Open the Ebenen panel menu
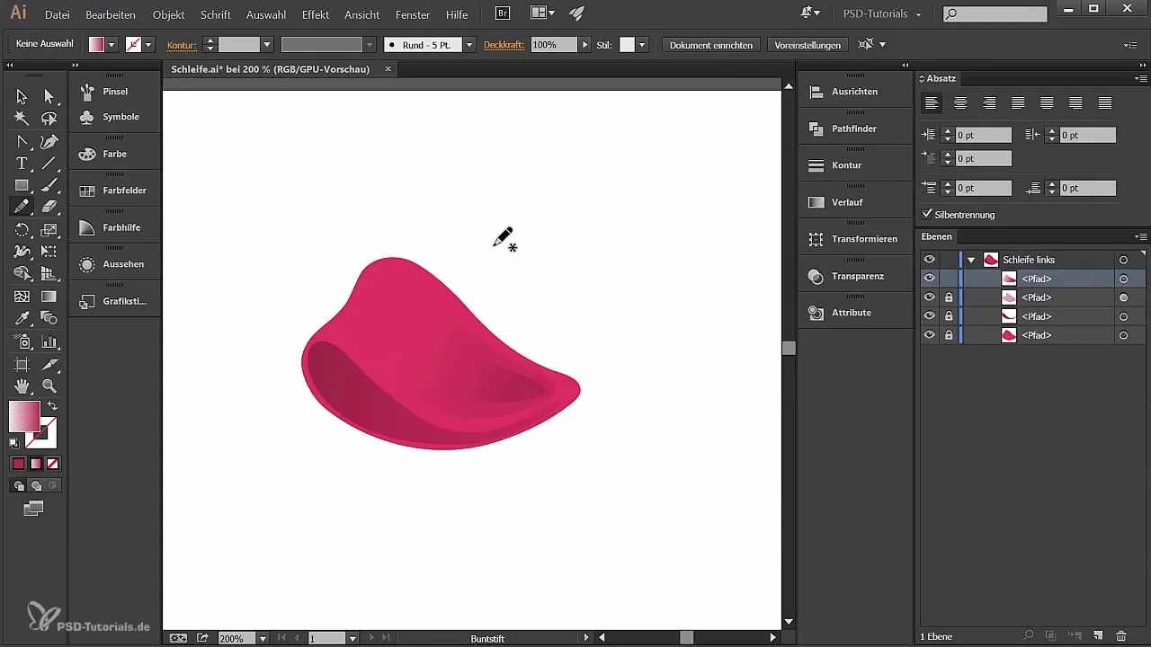This screenshot has height=647, width=1151. [1142, 236]
